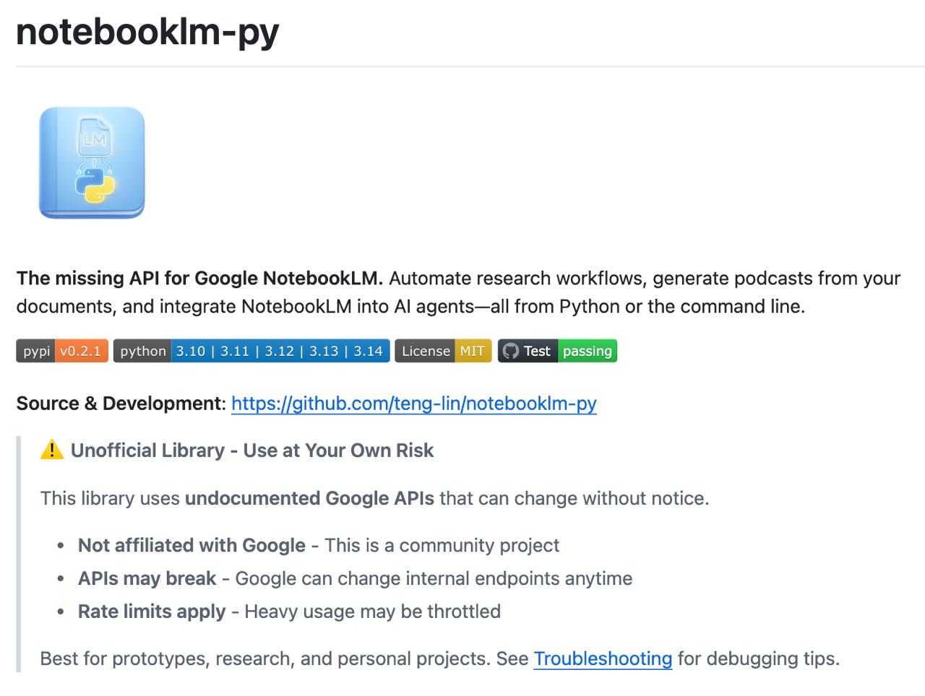The width and height of the screenshot is (925, 696).
Task: Click the Unofficial Library warning heading
Action: pyautogui.click(x=251, y=451)
